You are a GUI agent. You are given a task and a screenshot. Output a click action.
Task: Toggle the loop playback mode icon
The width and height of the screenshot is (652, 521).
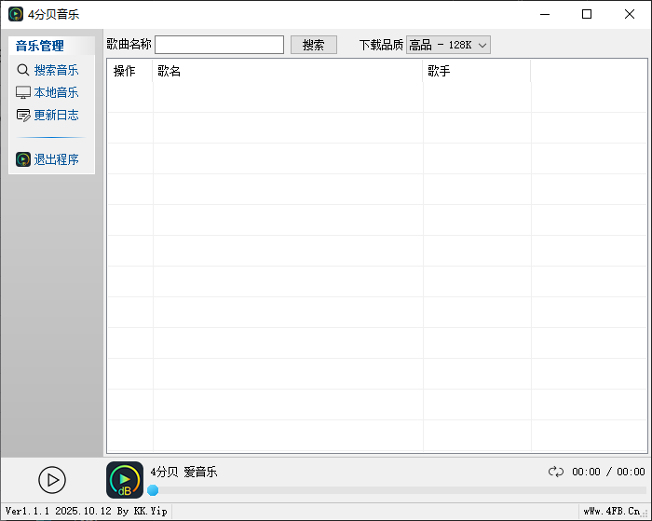tap(556, 472)
